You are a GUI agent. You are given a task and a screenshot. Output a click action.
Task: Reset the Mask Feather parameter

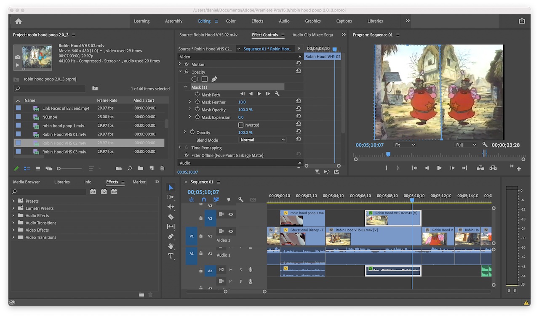pyautogui.click(x=298, y=102)
